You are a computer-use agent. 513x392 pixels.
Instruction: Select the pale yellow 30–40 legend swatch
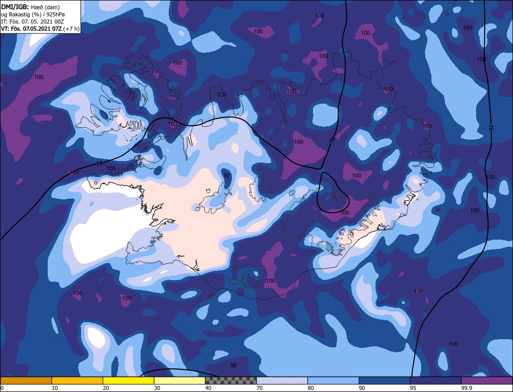180,380
